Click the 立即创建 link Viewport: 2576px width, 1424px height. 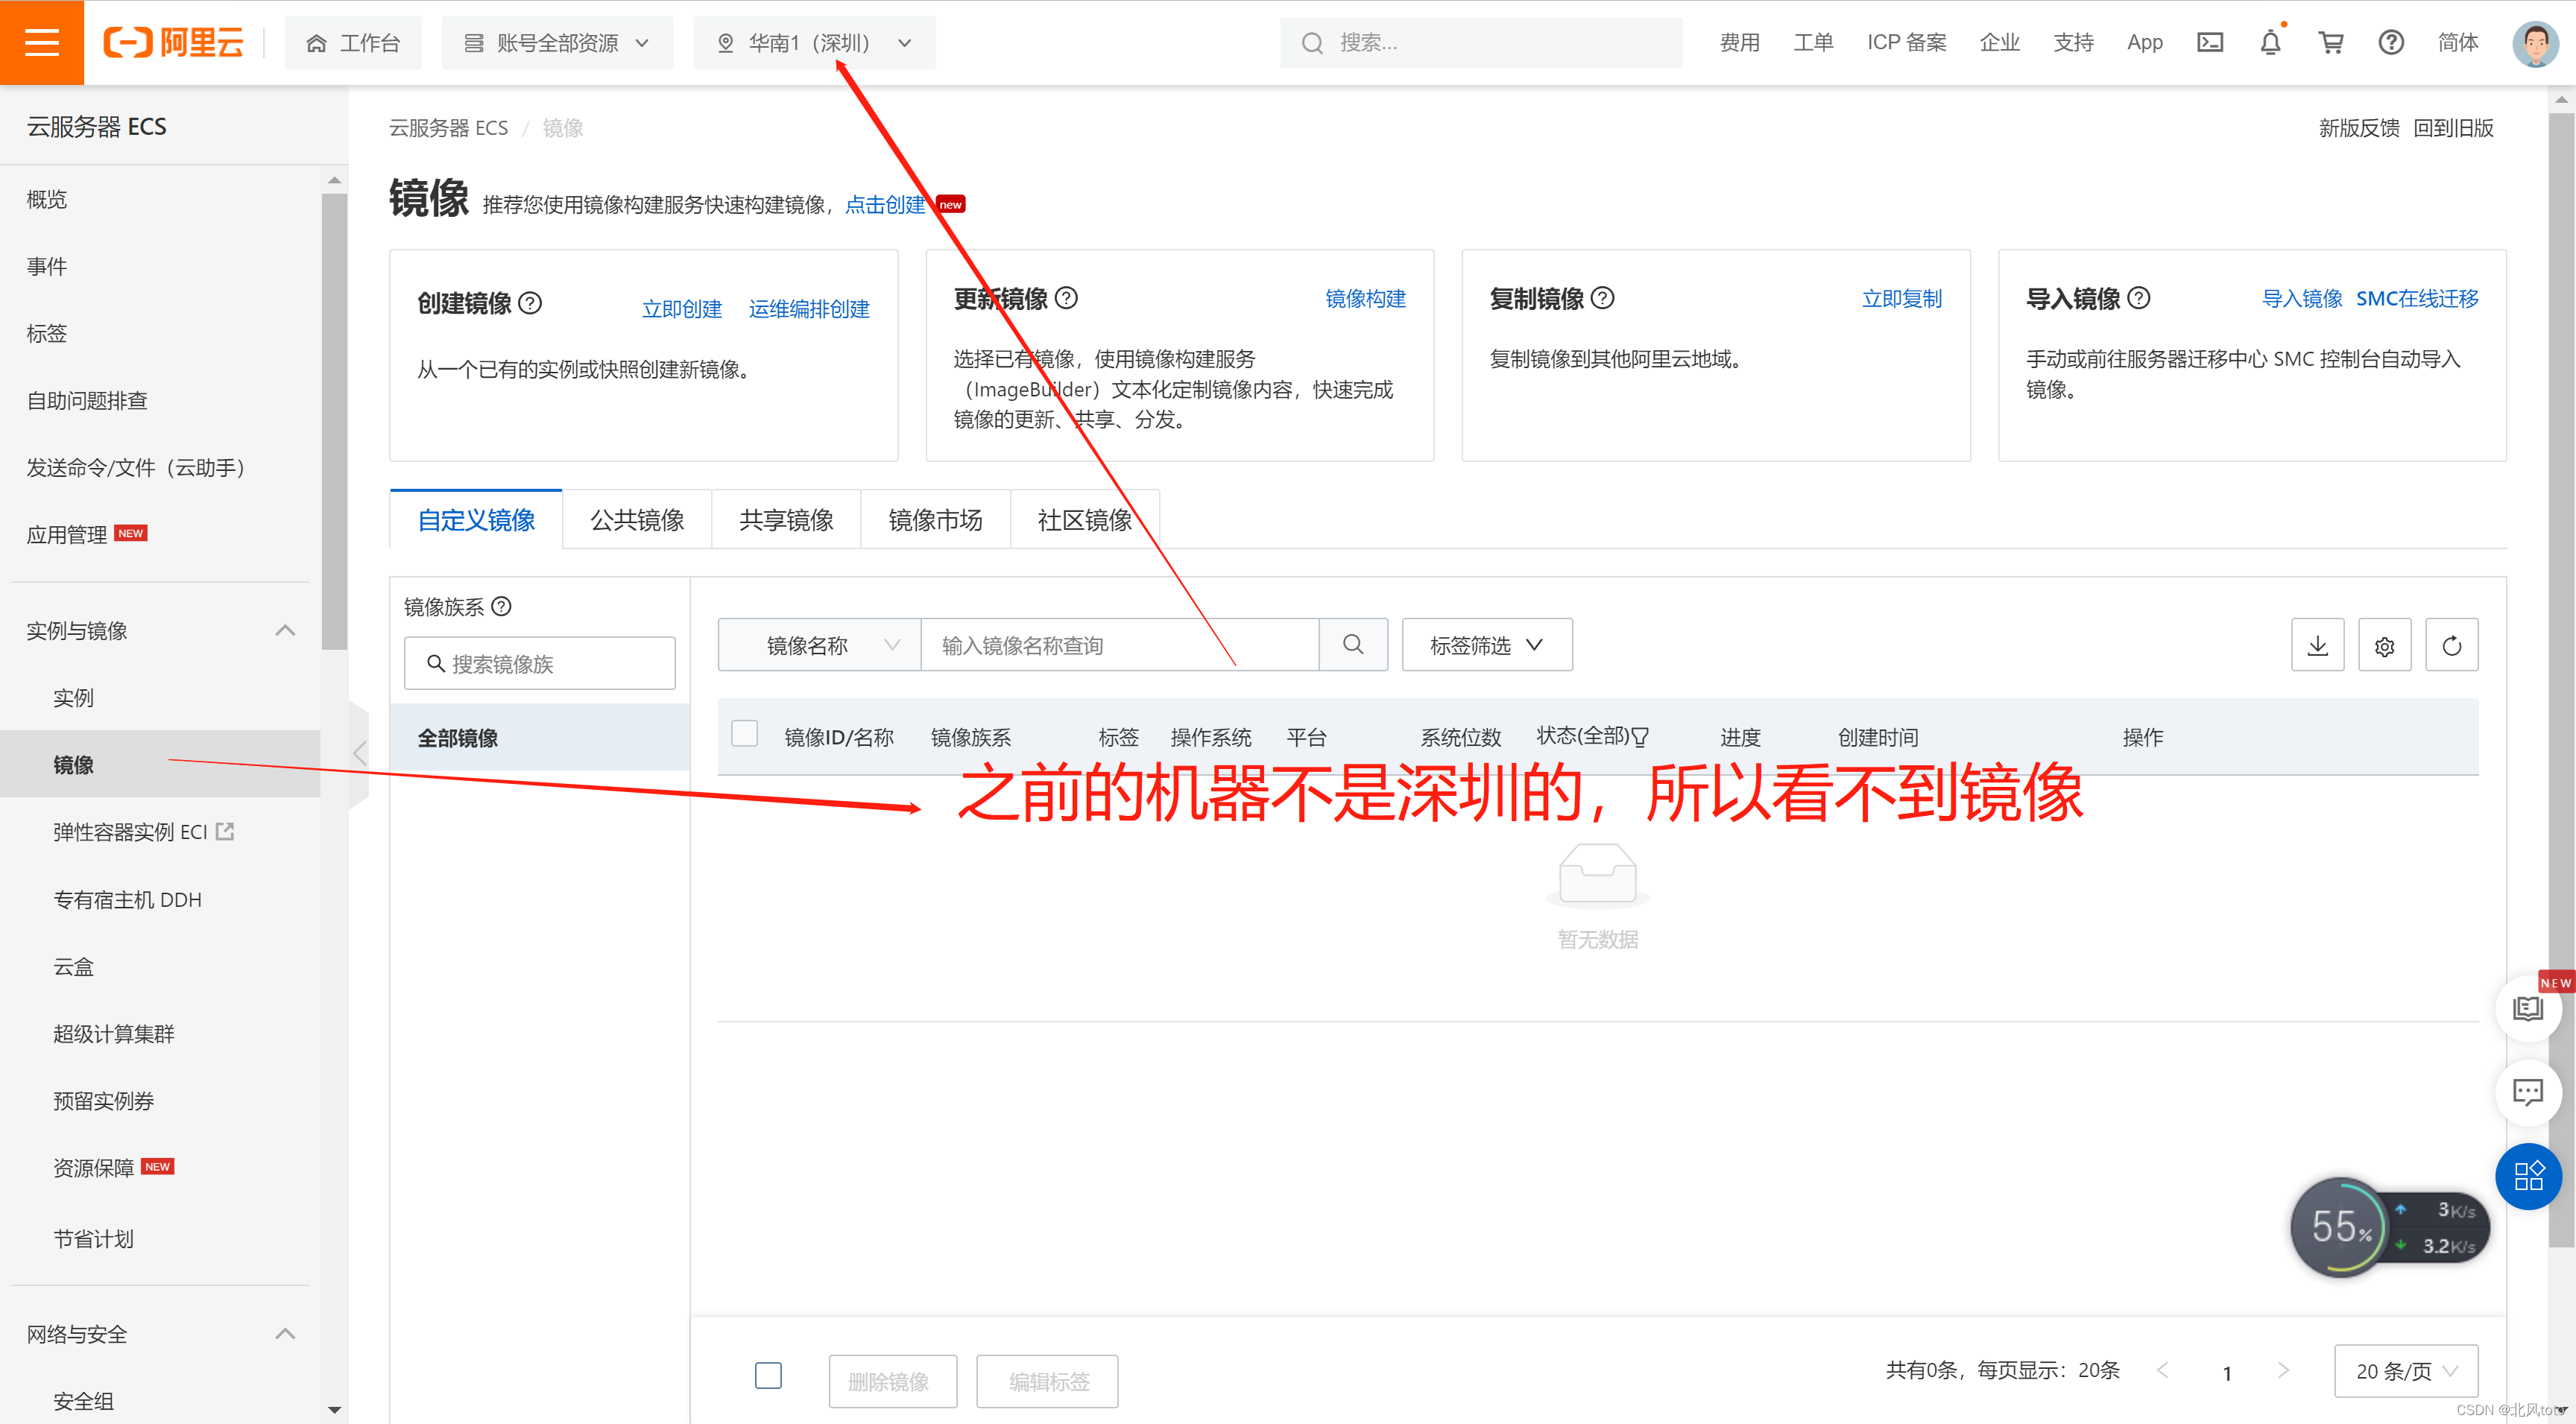[681, 309]
